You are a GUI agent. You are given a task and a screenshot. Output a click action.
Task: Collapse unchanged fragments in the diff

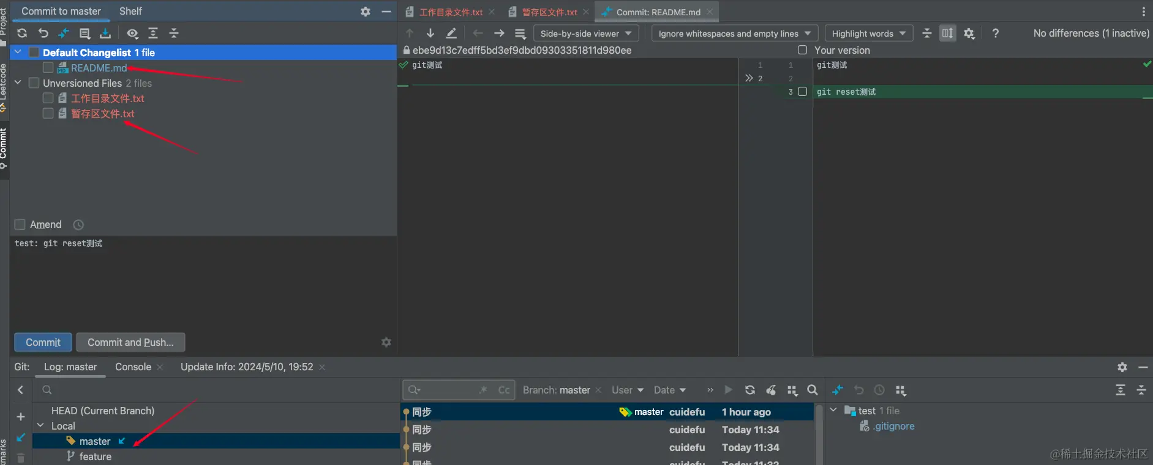926,33
